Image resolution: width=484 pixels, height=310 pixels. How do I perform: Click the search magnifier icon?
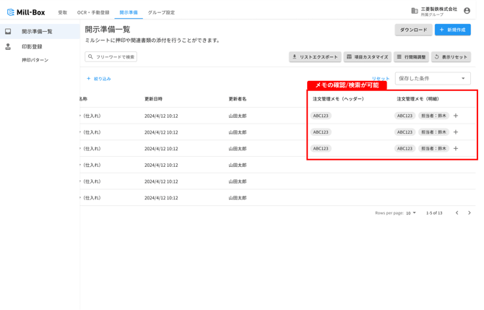[x=90, y=57]
